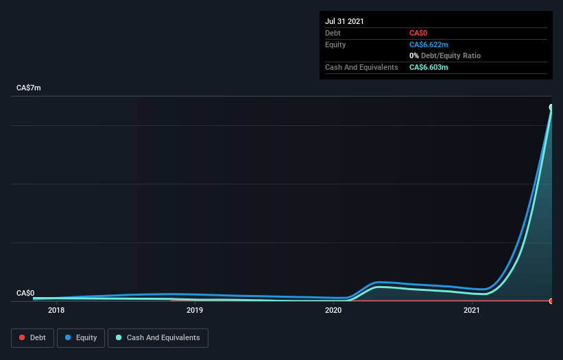Click the 2021 x-axis label
Image resolution: width=563 pixels, height=360 pixels.
(x=471, y=310)
